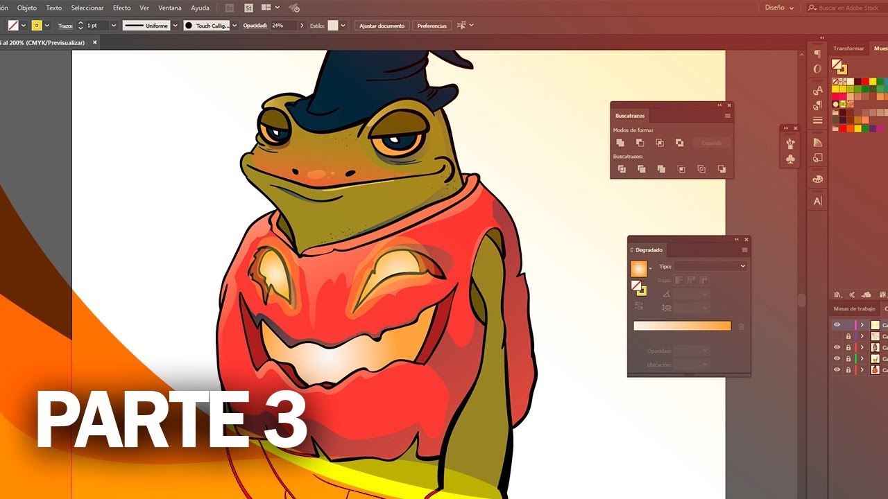This screenshot has height=499, width=888.
Task: Click the gradient slider bar in Degradado
Action: tap(682, 326)
